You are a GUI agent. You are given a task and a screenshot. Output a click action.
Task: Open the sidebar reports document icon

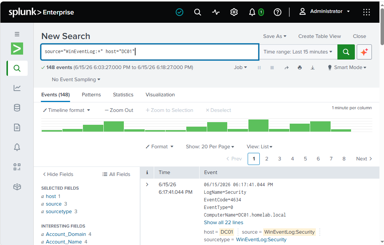tap(17, 127)
